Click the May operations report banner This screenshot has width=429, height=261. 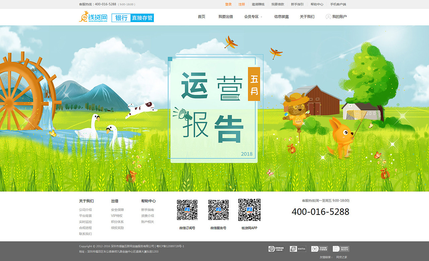click(x=214, y=107)
